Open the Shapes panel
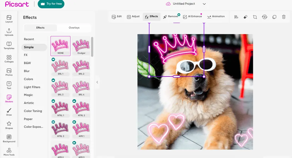 point(9,125)
